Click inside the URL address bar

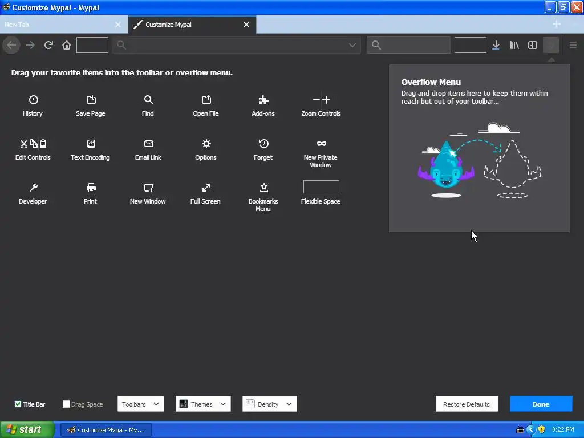pyautogui.click(x=237, y=46)
